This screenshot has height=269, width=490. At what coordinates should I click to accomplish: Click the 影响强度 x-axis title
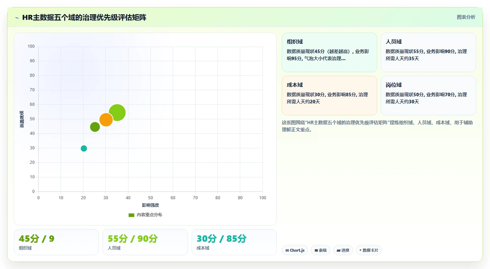coord(150,205)
